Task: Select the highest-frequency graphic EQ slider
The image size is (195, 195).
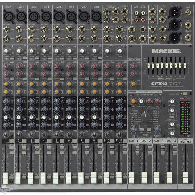Action: (185, 65)
